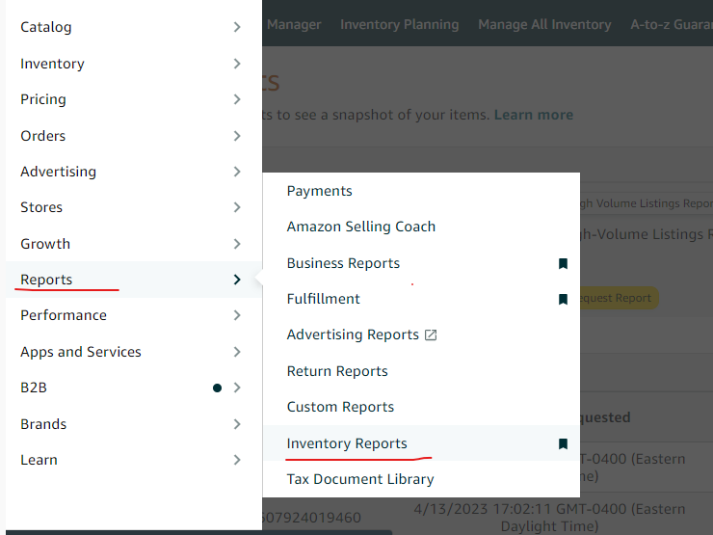713x535 pixels.
Task: Click the B2B notification dot
Action: point(218,388)
